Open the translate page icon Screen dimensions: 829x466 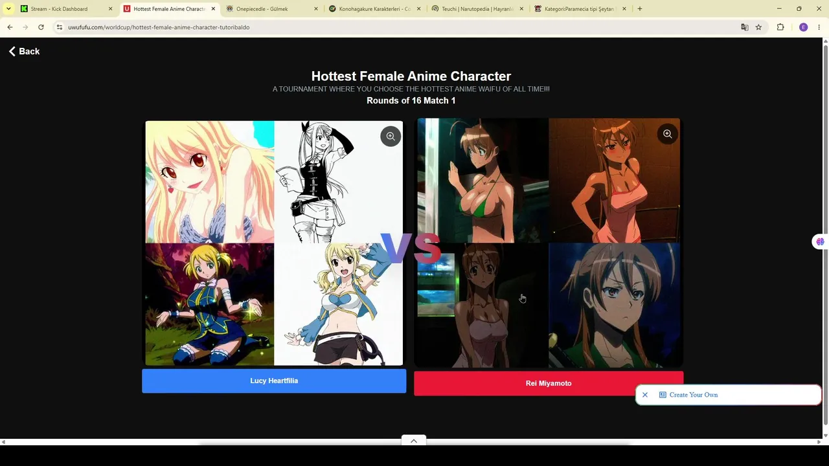coord(745,27)
